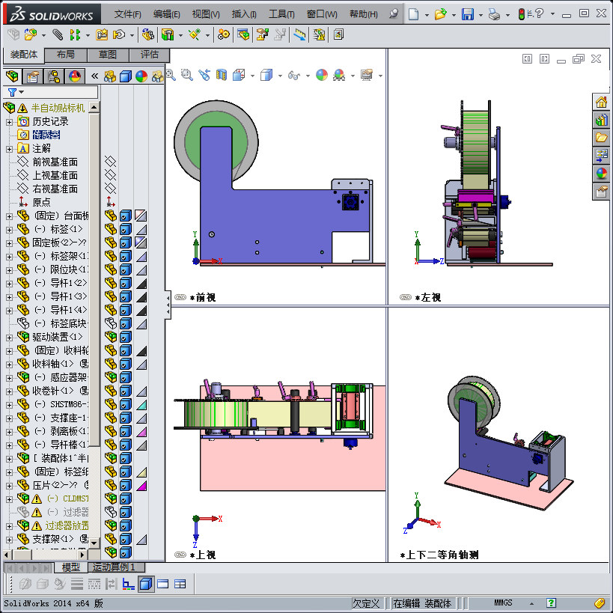The height and width of the screenshot is (613, 613).
Task: Toggle display mode for 驱动装置<1> row
Action: [x=126, y=337]
